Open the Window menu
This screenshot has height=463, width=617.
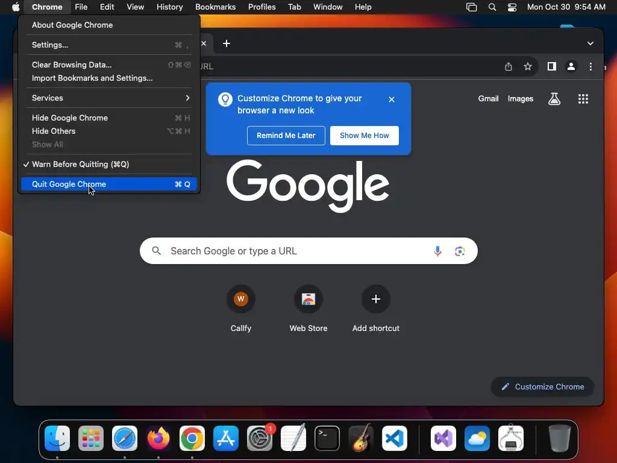pos(328,7)
